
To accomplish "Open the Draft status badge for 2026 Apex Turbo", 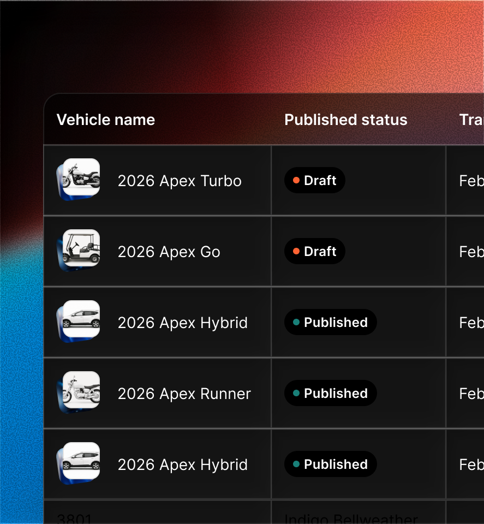I will (315, 181).
